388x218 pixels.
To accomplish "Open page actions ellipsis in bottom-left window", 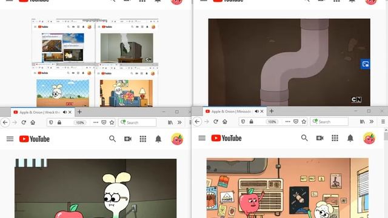I will coord(96,122).
